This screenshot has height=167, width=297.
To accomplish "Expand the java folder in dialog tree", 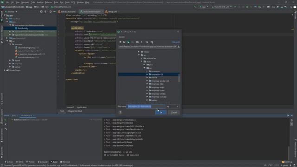I will tap(144, 65).
